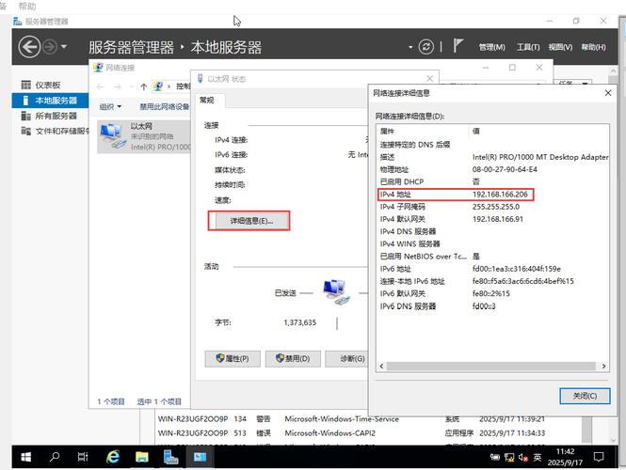Screen dimensions: 626x470
Task: Click the taskbar clock showing 11:42
Action: [565, 457]
